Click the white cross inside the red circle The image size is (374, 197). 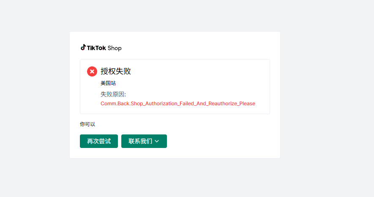tap(92, 71)
